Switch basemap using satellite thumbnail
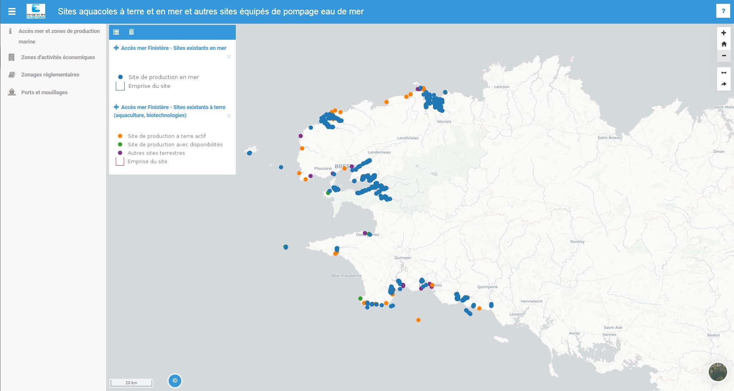The image size is (734, 391). tap(717, 372)
